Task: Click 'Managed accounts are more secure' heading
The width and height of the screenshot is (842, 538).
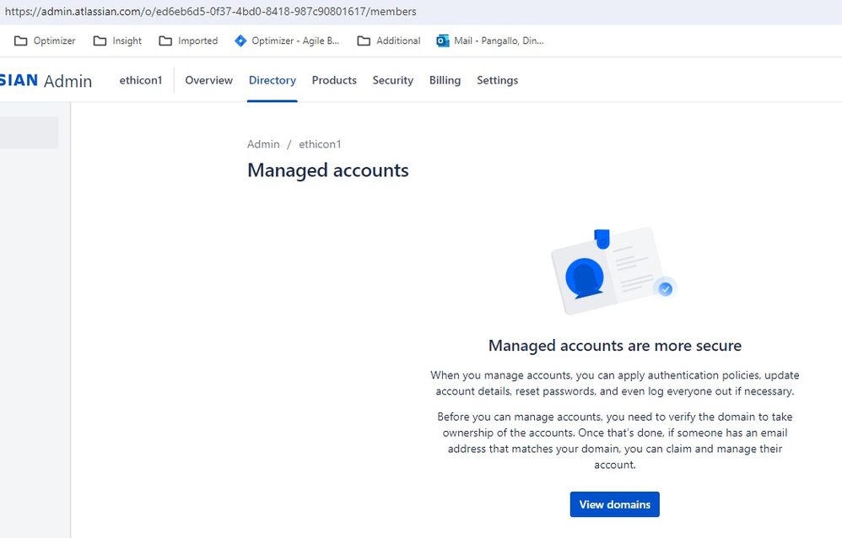Action: 615,345
